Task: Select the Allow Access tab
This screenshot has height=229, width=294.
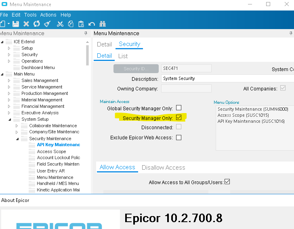Action: tap(118, 167)
